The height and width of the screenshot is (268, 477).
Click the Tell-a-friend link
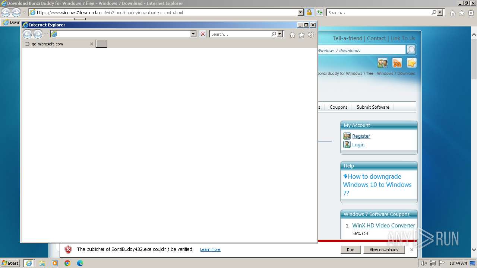(347, 38)
